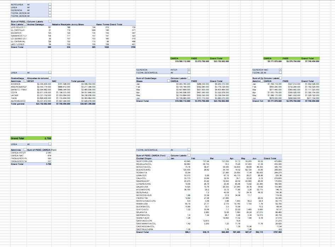Screen dimensions: 335x247
Task: Select the SAMARIOS FLY row label
Action: click(x=18, y=36)
